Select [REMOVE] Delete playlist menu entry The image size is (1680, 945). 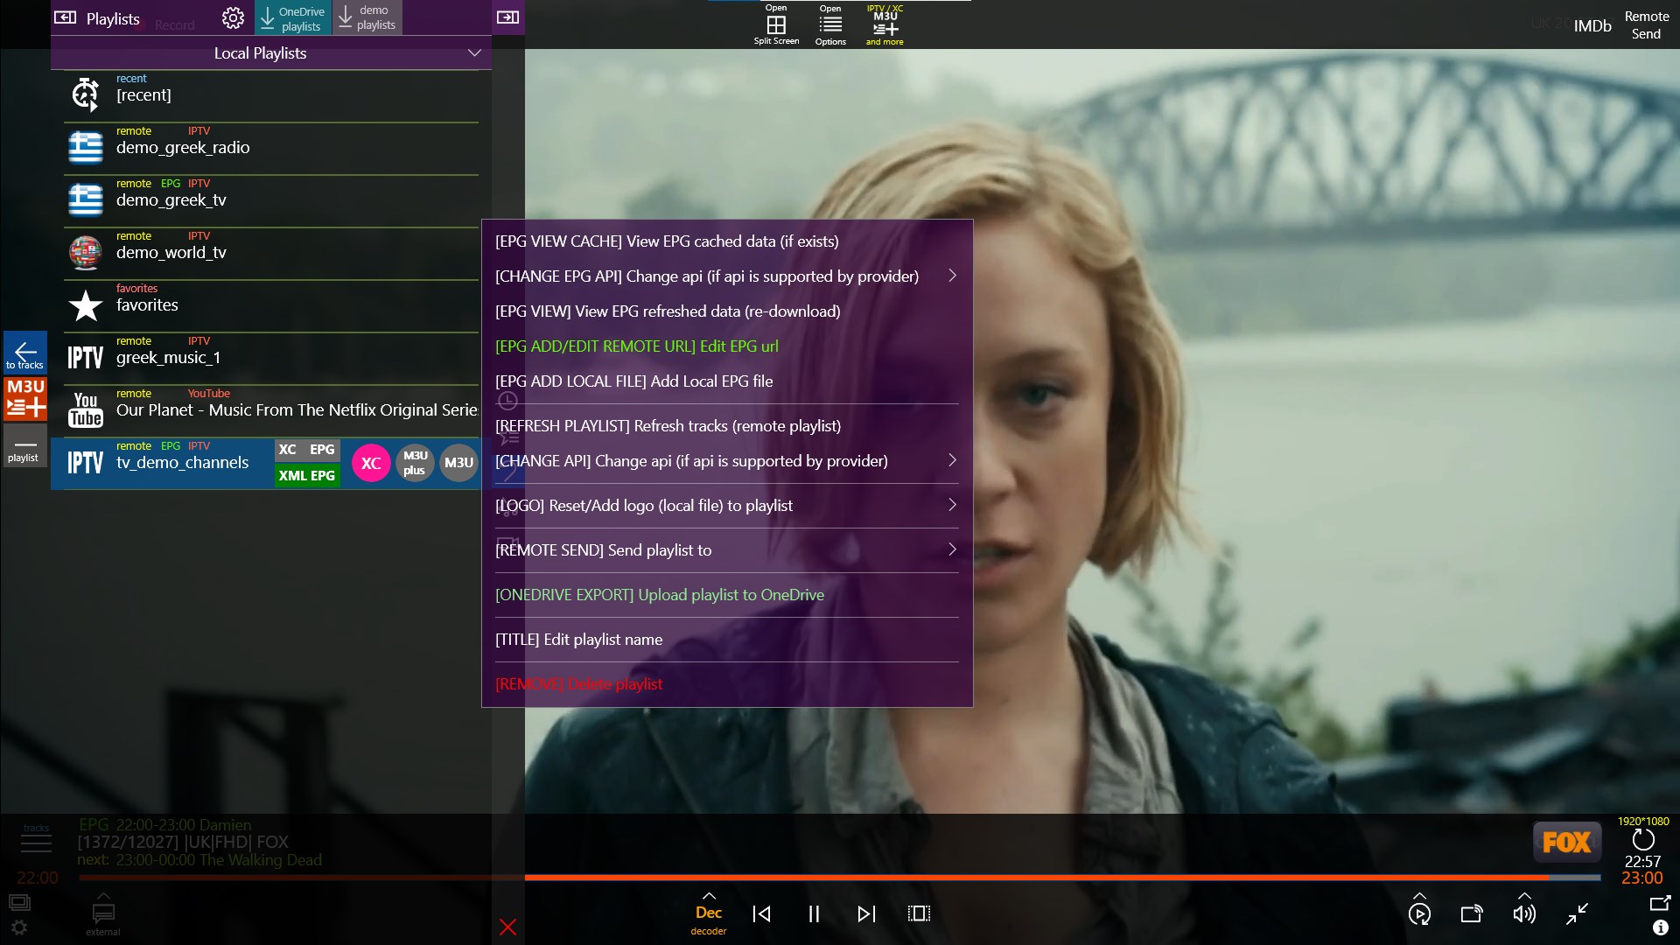pos(578,683)
